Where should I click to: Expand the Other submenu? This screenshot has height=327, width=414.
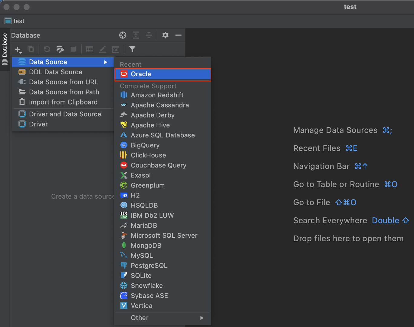click(x=163, y=318)
